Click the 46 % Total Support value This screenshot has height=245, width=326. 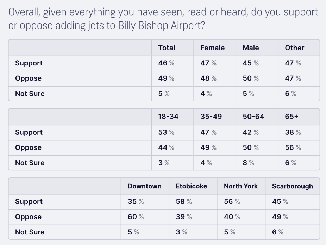tap(166, 63)
